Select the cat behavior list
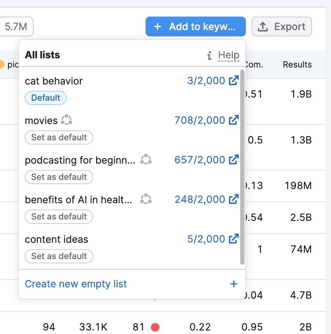Viewport: 331px width, 334px height. click(x=54, y=81)
